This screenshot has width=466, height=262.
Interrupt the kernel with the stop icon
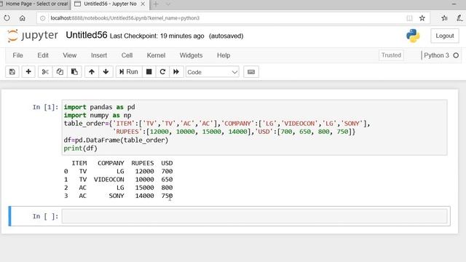(x=149, y=72)
